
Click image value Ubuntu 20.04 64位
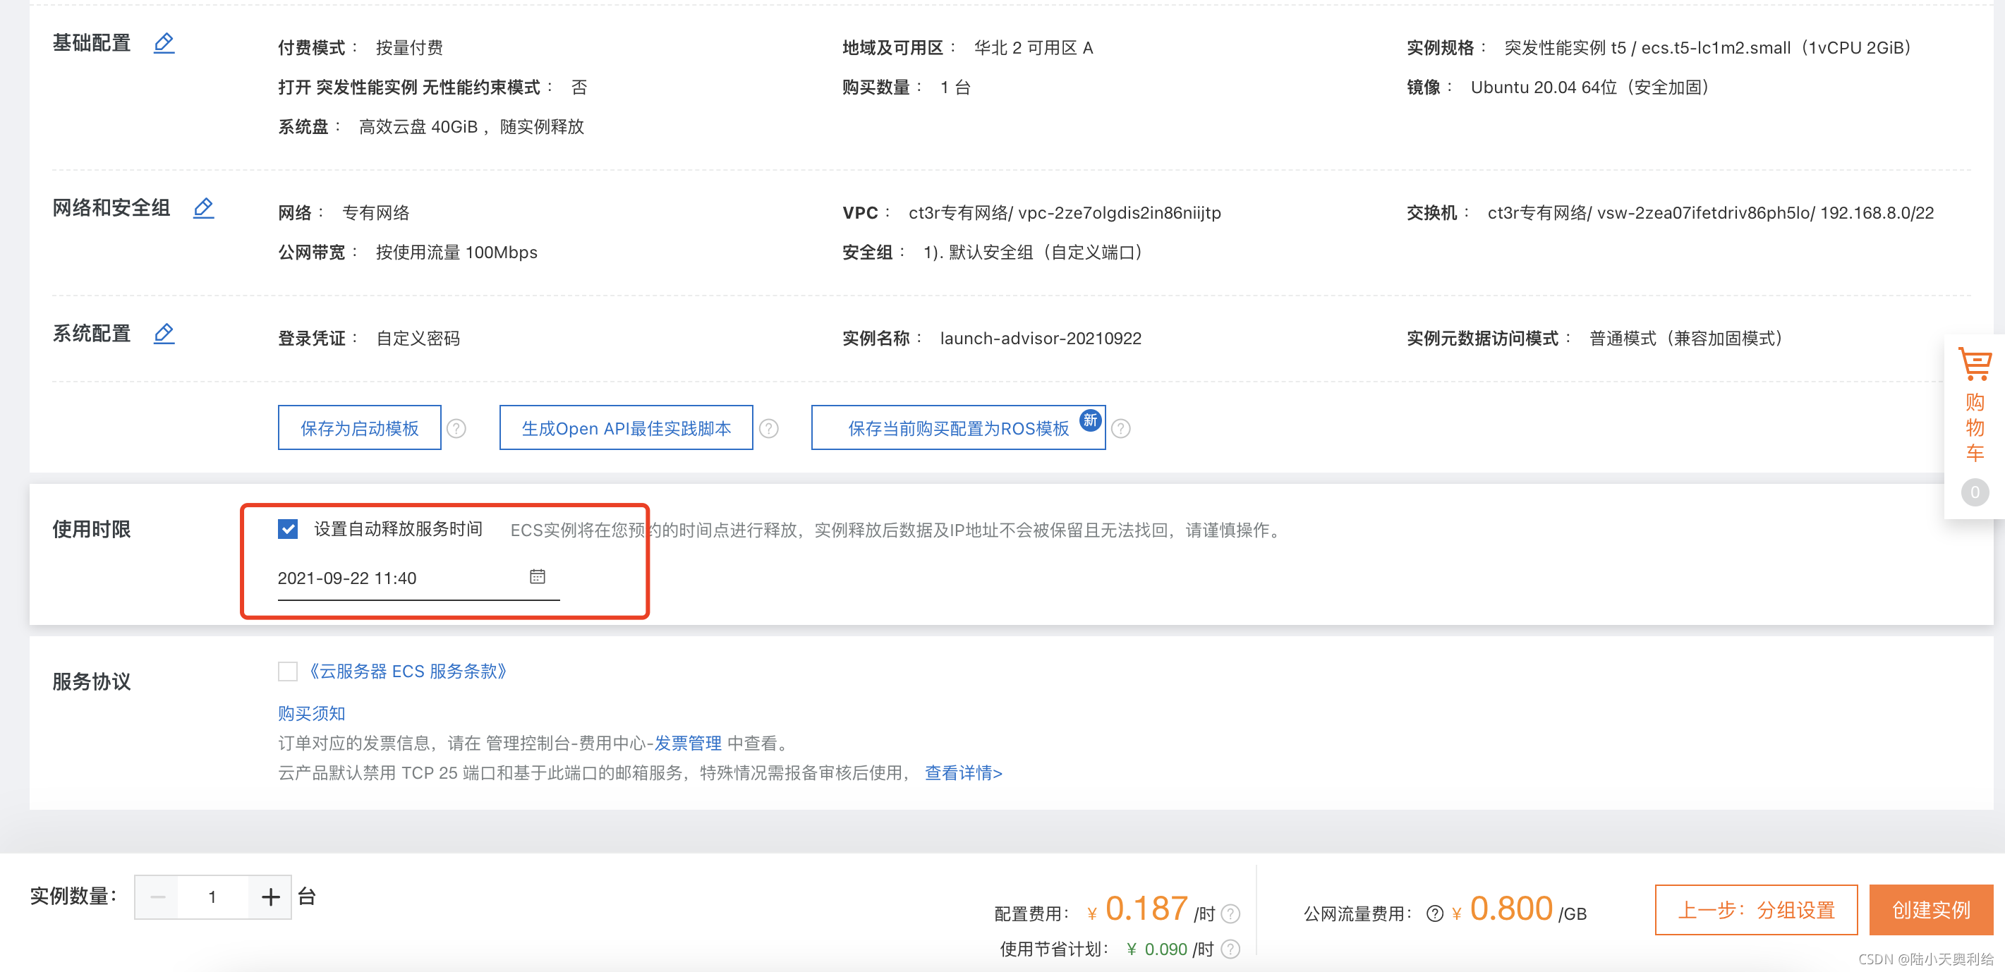pyautogui.click(x=1590, y=87)
